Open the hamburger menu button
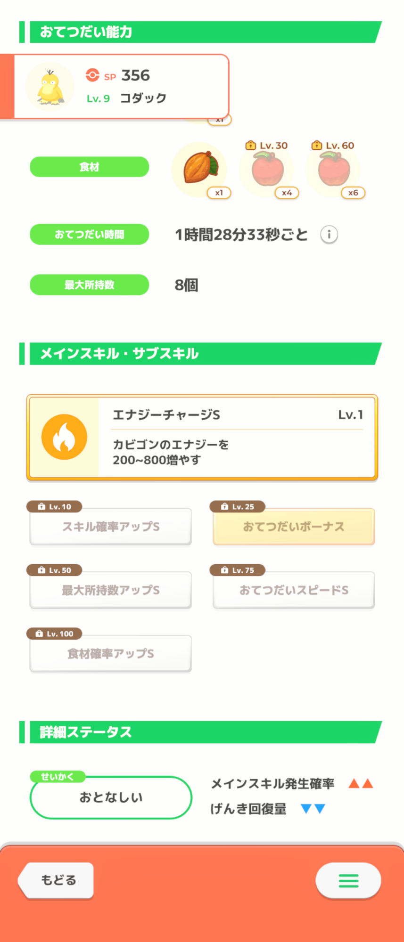Viewport: 404px width, 942px height. point(348,880)
